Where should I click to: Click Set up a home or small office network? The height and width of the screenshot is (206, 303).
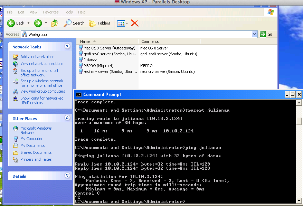click(x=39, y=73)
